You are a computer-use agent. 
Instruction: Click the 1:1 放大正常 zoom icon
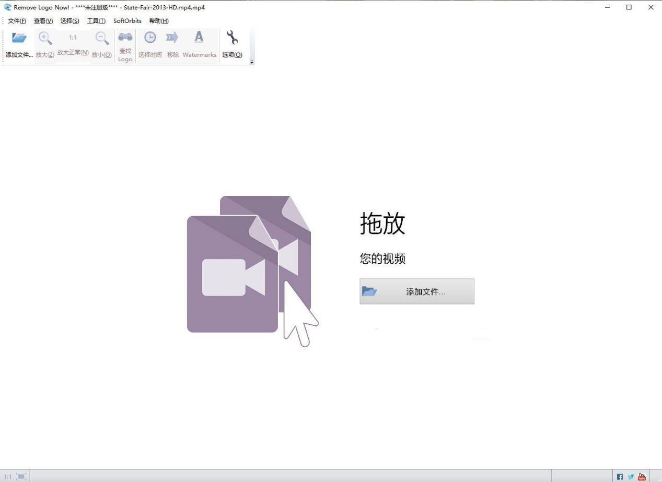tap(73, 38)
